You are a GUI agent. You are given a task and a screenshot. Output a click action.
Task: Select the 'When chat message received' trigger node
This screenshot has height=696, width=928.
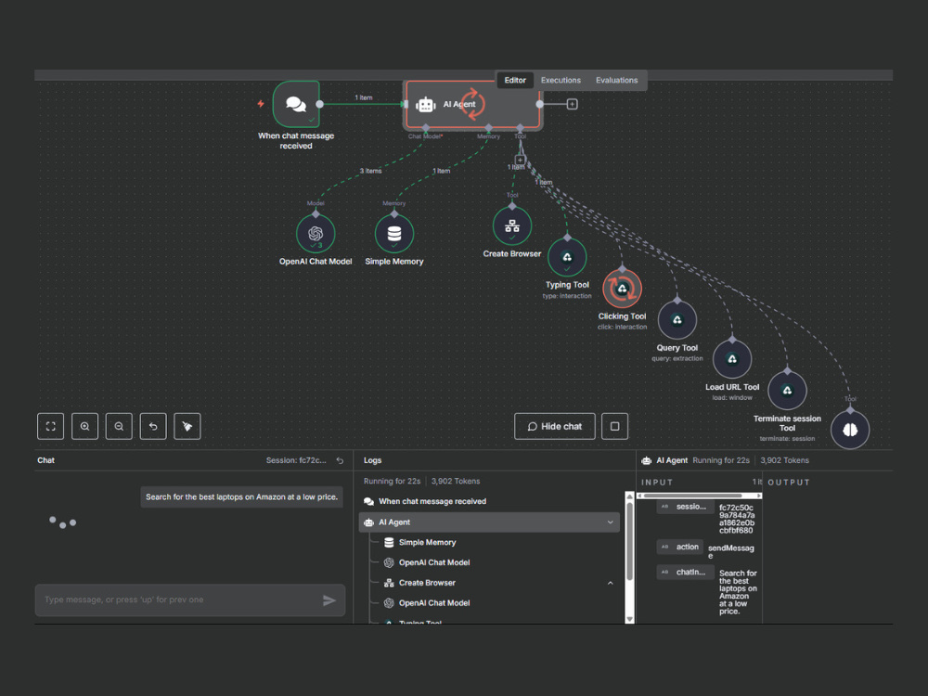click(296, 104)
